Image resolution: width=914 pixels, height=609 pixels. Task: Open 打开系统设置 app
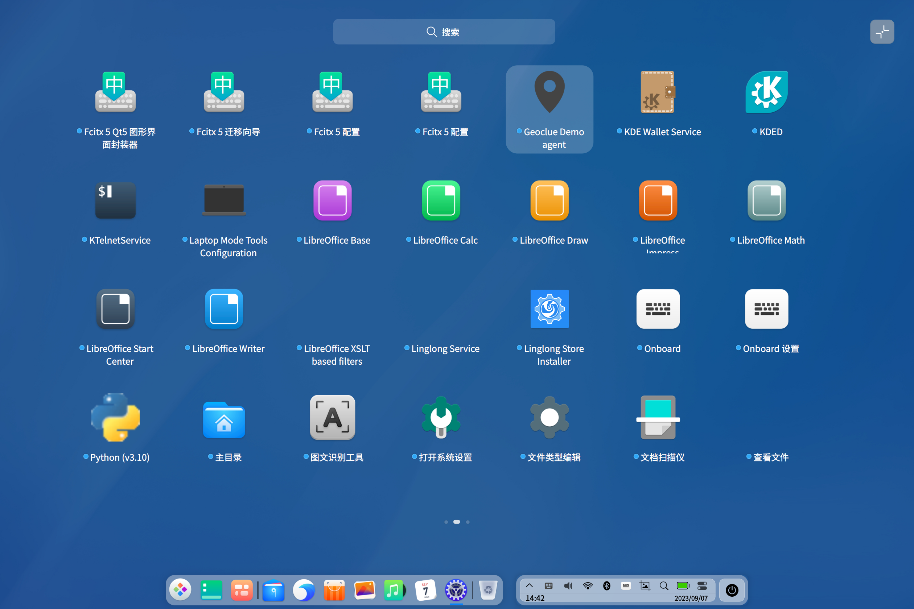pyautogui.click(x=441, y=418)
